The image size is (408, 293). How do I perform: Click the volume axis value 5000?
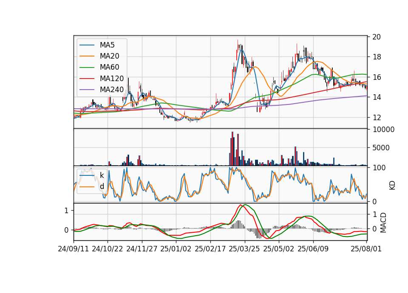[x=381, y=148]
